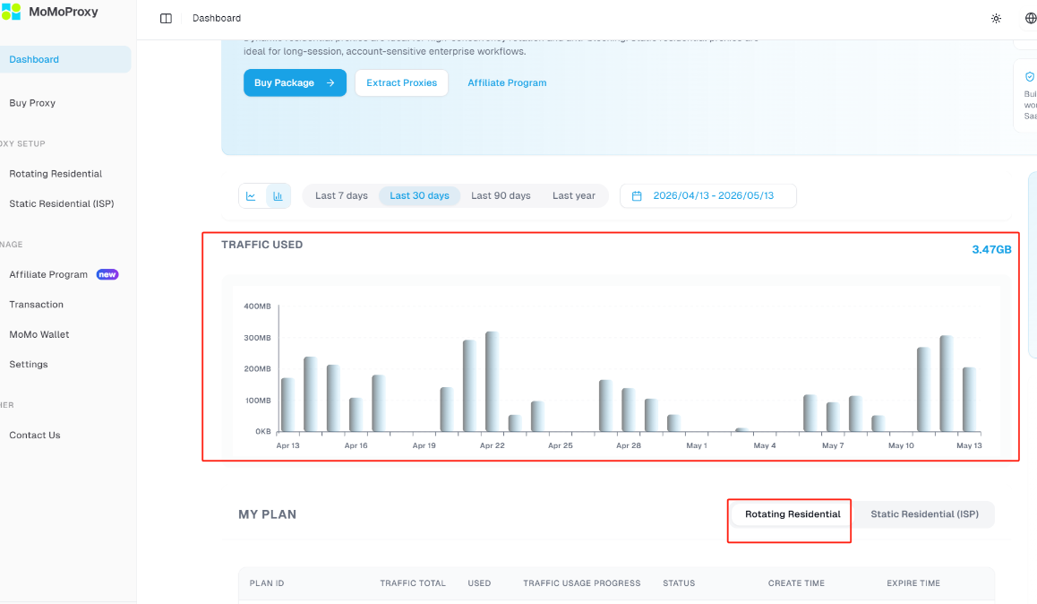
Task: Click the PLAN ID column header
Action: [267, 583]
